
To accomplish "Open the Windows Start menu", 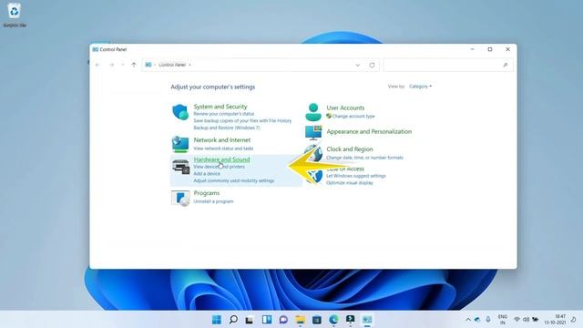I will [x=217, y=320].
